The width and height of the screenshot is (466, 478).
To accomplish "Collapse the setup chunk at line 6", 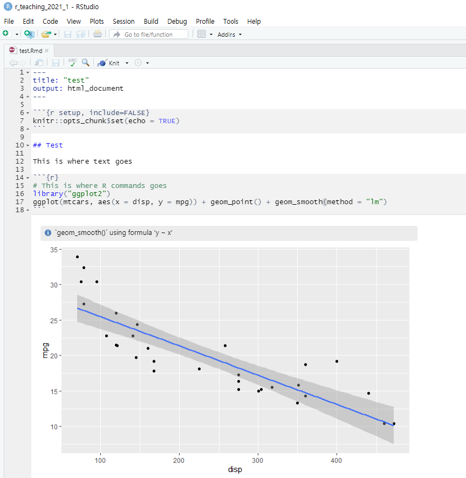I will pyautogui.click(x=28, y=113).
